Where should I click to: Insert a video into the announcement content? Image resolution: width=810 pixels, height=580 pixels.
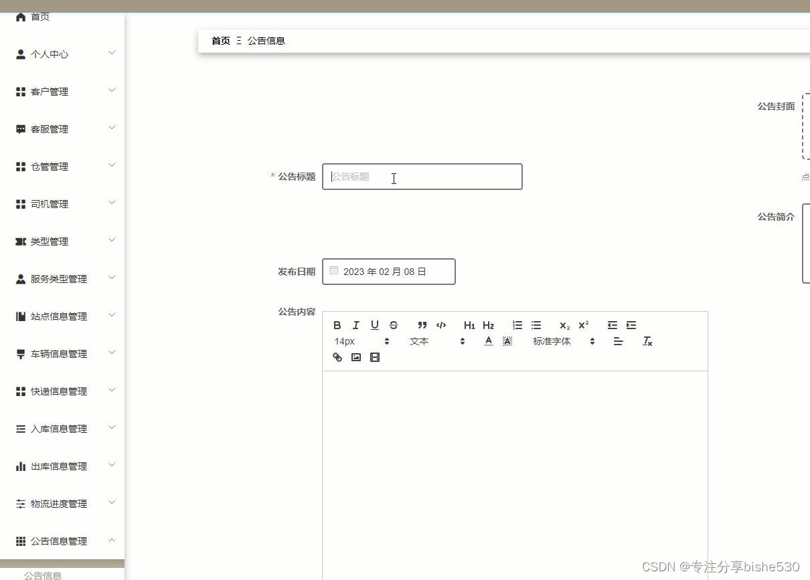[375, 357]
